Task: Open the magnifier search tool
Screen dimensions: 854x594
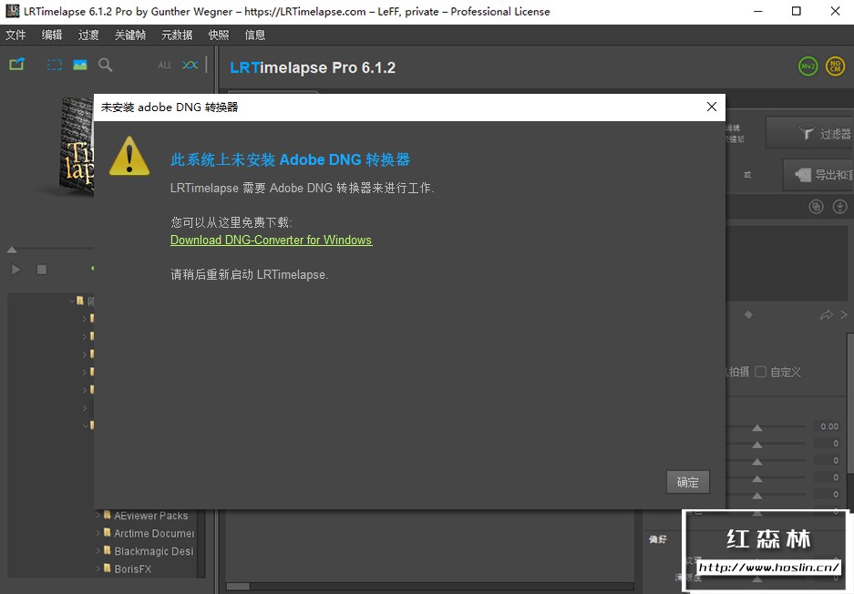Action: click(x=105, y=65)
